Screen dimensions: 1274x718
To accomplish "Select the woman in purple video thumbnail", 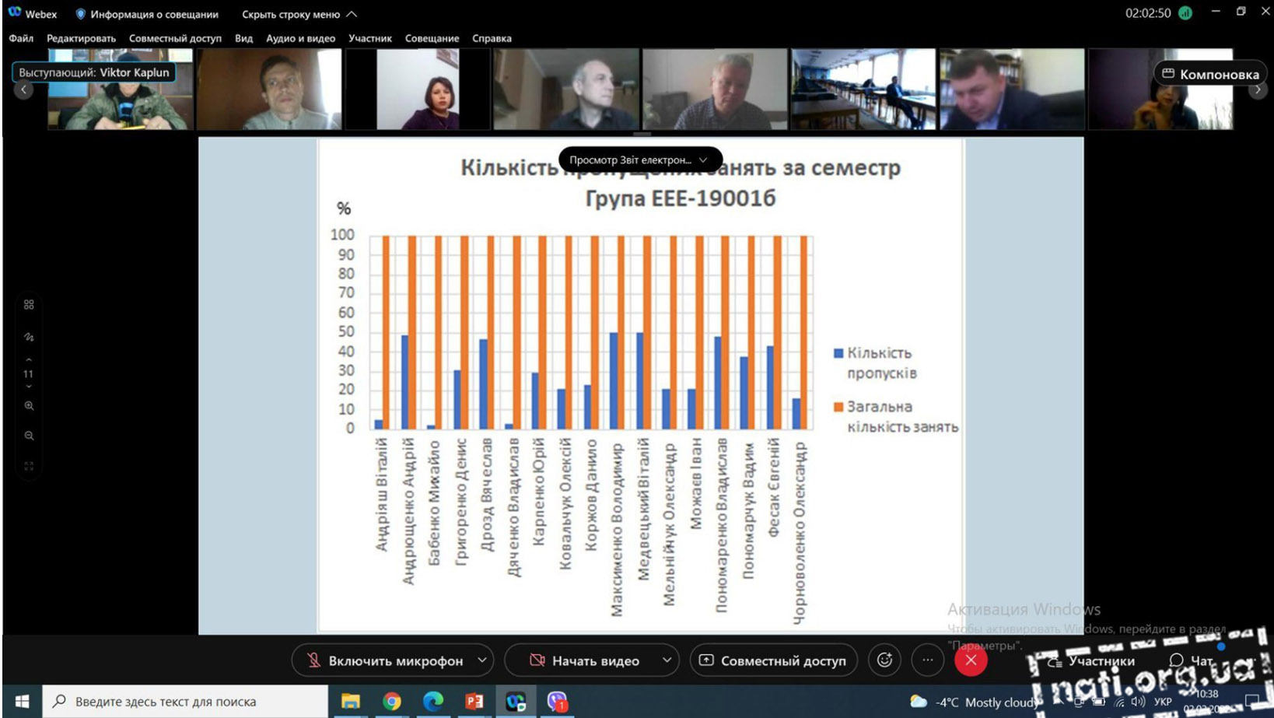I will [x=418, y=89].
